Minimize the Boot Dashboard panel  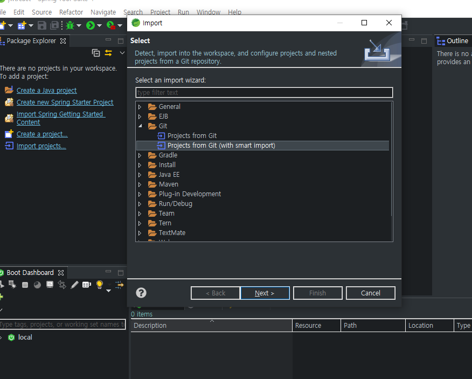pos(108,272)
